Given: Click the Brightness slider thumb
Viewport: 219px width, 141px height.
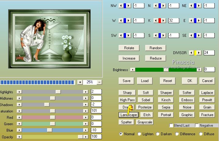Looking at the screenshot, I should [166, 70].
